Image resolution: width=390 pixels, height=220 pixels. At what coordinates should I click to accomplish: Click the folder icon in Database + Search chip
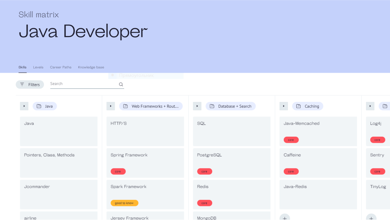(212, 106)
